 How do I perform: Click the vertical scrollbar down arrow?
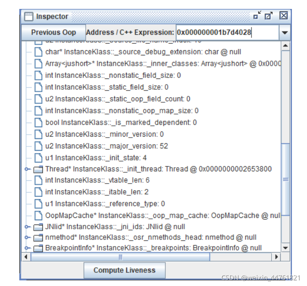tap(285, 248)
